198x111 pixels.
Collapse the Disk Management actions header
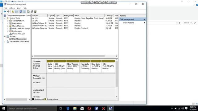coord(144,19)
